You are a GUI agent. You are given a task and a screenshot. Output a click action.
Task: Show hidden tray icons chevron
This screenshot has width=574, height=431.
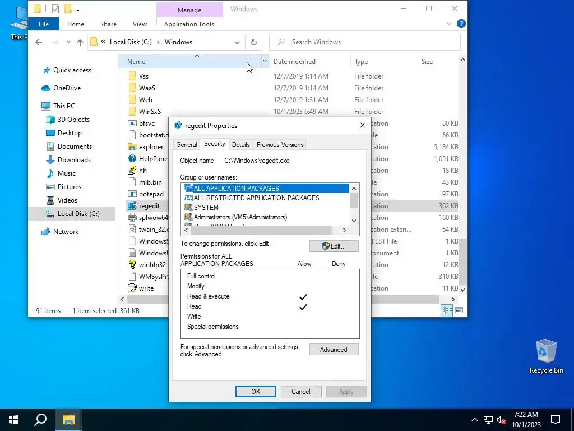point(474,420)
